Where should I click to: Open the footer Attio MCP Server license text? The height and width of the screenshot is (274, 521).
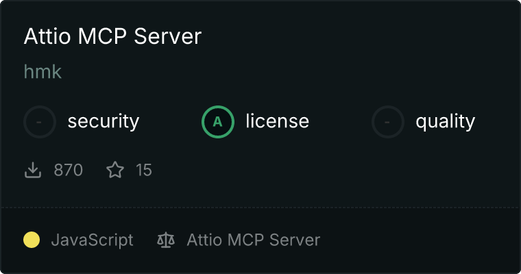[x=253, y=240]
